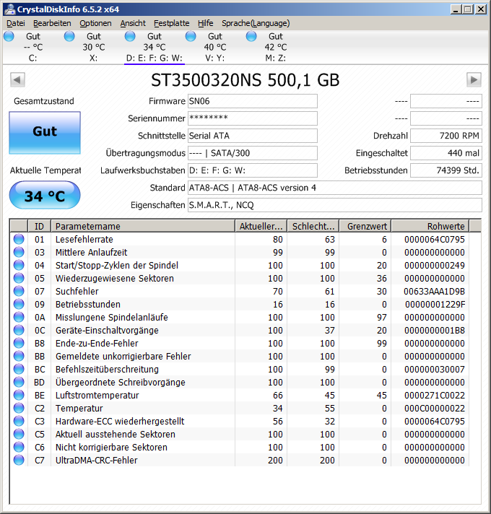Image resolution: width=491 pixels, height=514 pixels.
Task: Sort by the Parametername column header
Action: (x=143, y=226)
